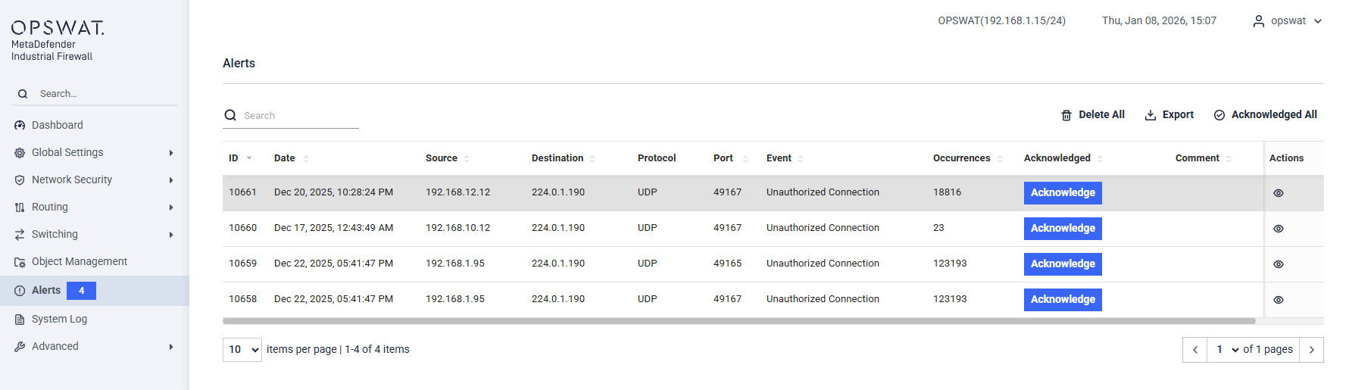This screenshot has width=1349, height=390.
Task: Click the Export download icon
Action: pos(1150,115)
